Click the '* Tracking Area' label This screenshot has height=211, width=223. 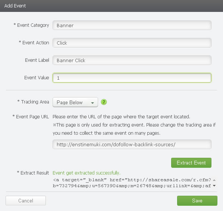(33, 102)
